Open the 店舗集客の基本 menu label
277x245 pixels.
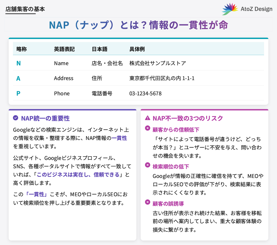click(x=24, y=9)
